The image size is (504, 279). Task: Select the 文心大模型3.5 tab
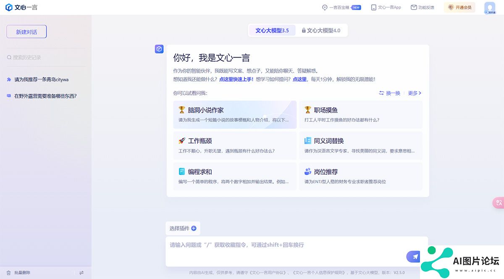[x=272, y=30]
